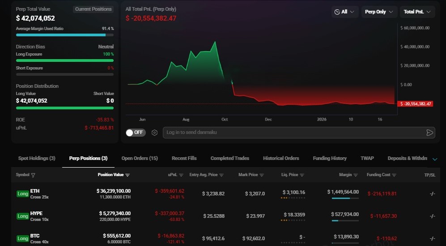This screenshot has width=446, height=246.
Task: Click the TP/SL column header
Action: [430, 175]
